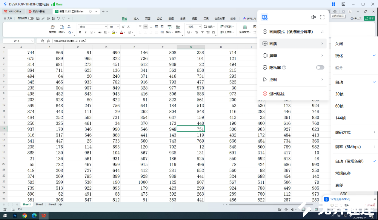Apply bold formatting with B icon
378x220 pixels.
(80, 32)
